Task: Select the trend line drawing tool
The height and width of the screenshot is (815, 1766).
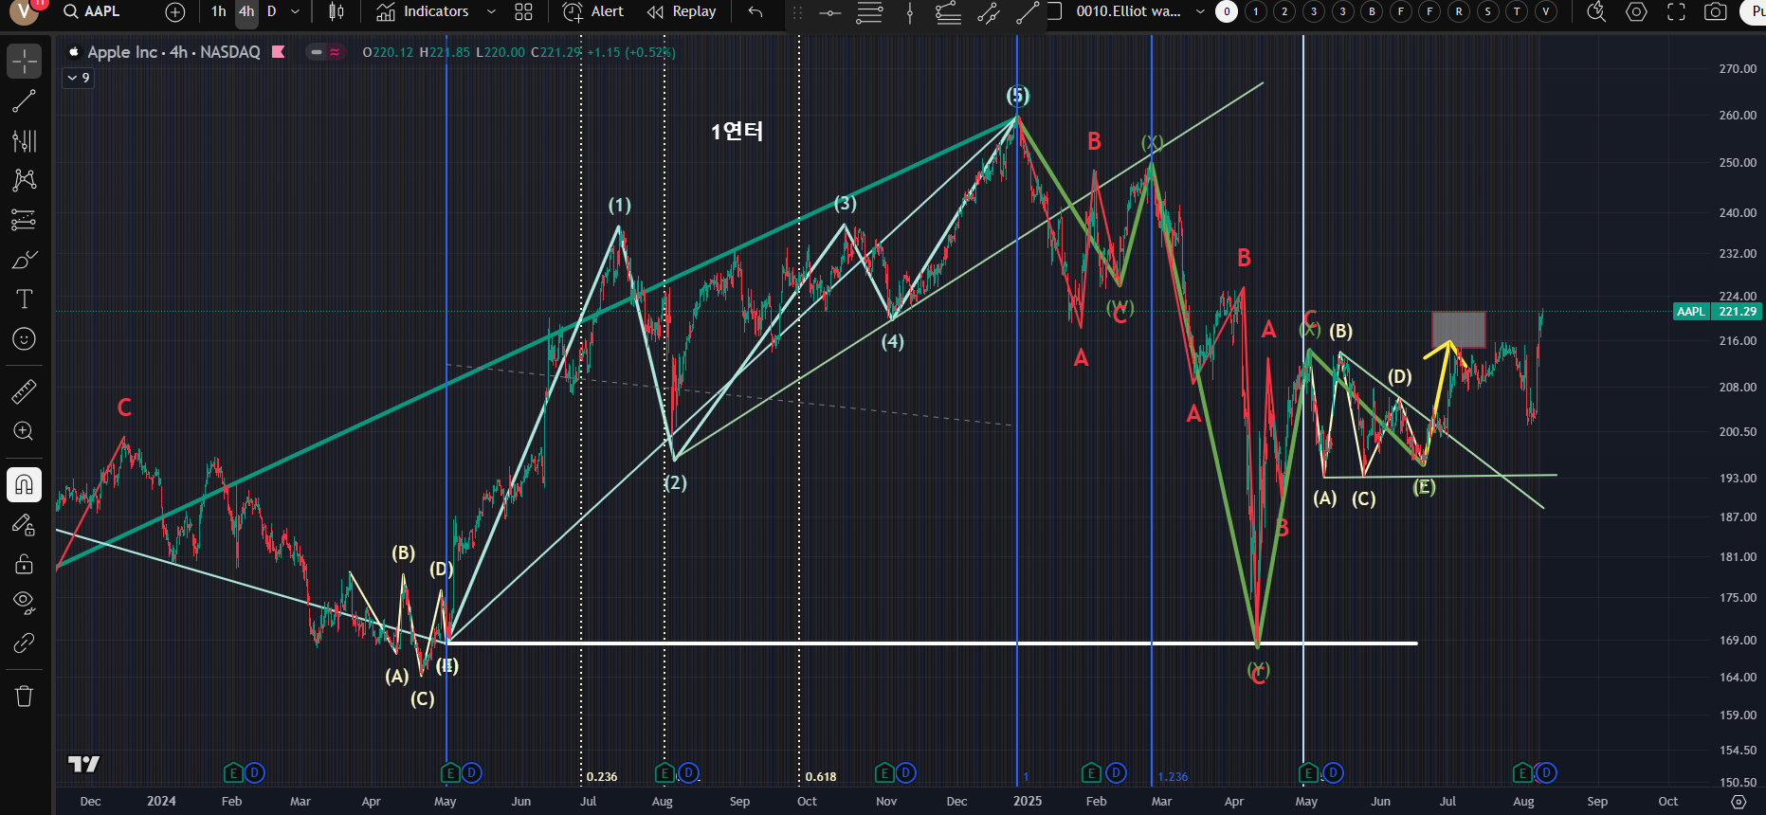Action: (24, 101)
